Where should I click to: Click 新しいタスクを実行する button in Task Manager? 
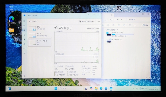pyautogui.click(x=87, y=21)
